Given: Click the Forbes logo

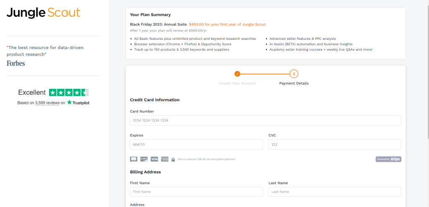Looking at the screenshot, I should (16, 64).
